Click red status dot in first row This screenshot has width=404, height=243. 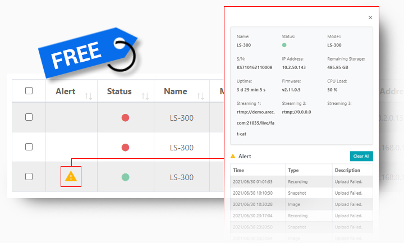[125, 118]
